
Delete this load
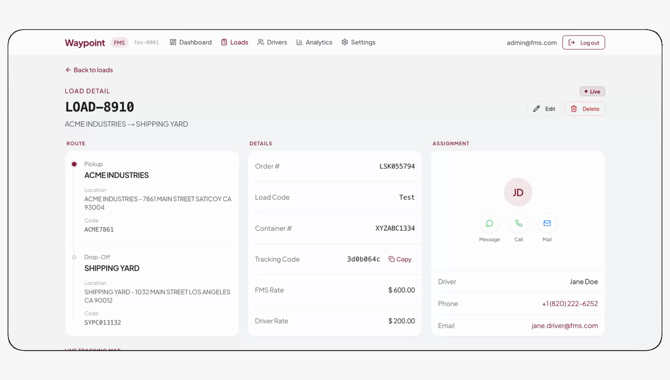coord(584,109)
